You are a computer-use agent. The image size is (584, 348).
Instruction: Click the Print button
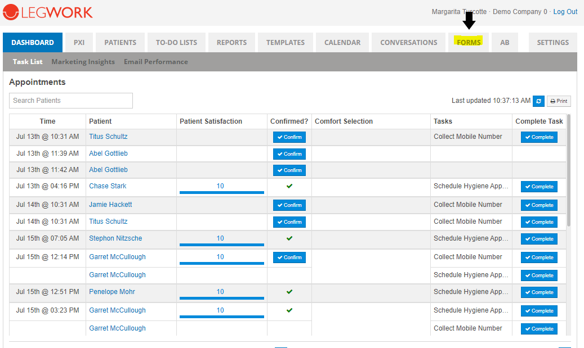tap(559, 101)
